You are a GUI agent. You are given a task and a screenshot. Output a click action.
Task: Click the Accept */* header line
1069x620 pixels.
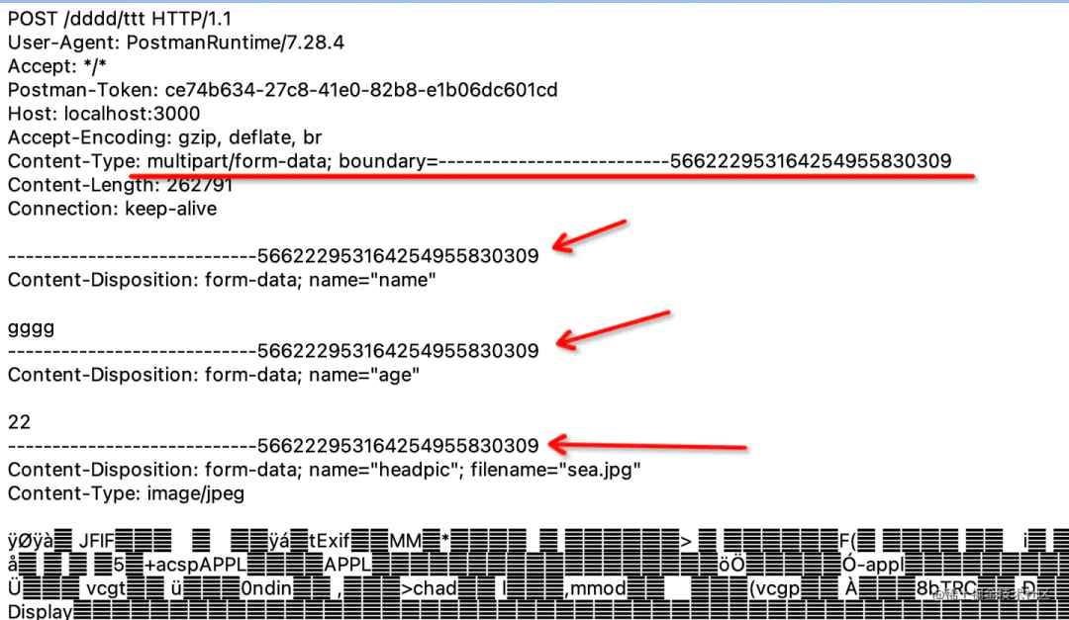click(x=57, y=67)
